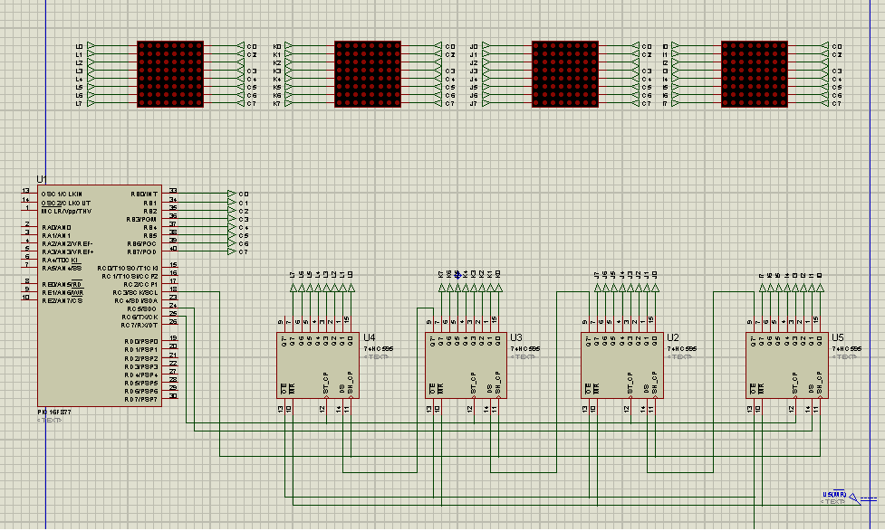Click pin 14 OSC2/CLKOUT on U1

pos(29,201)
